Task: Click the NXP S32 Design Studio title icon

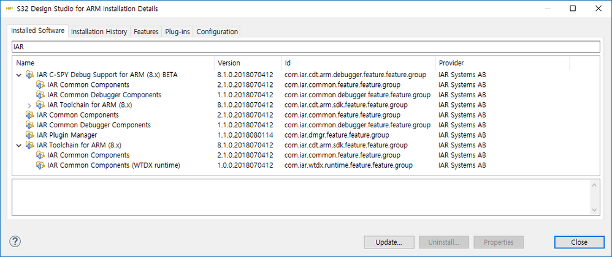Action: [9, 9]
